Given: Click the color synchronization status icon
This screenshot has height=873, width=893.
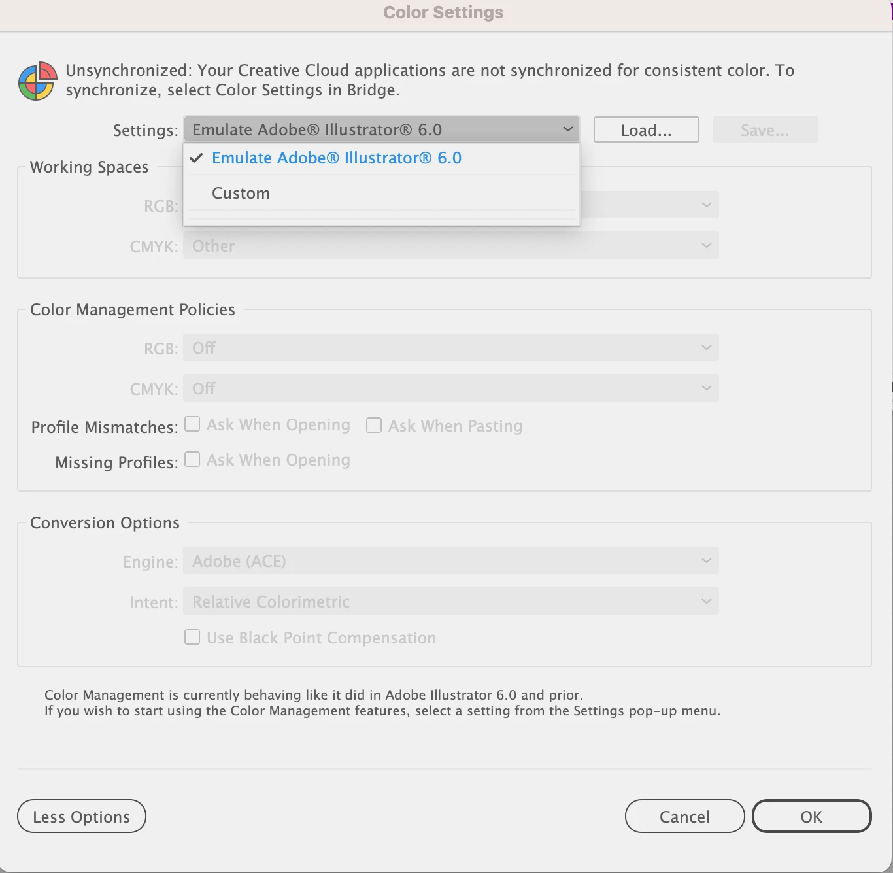Looking at the screenshot, I should (x=37, y=81).
